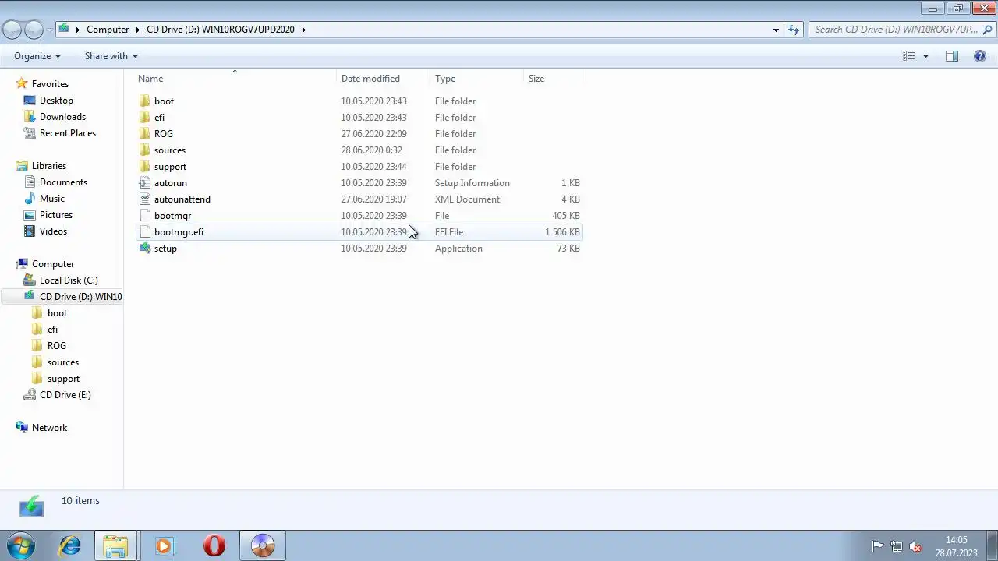Select the bootmgr file icon
This screenshot has height=561, width=998.
(145, 216)
